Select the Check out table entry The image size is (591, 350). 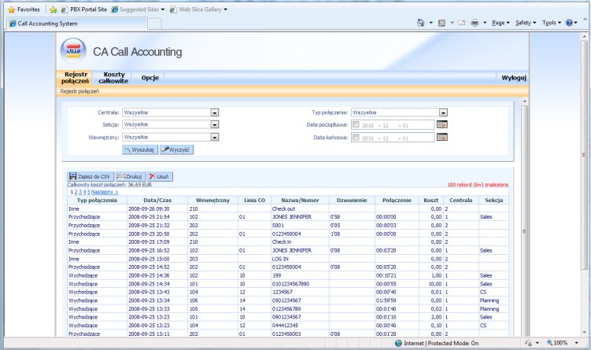coord(283,208)
